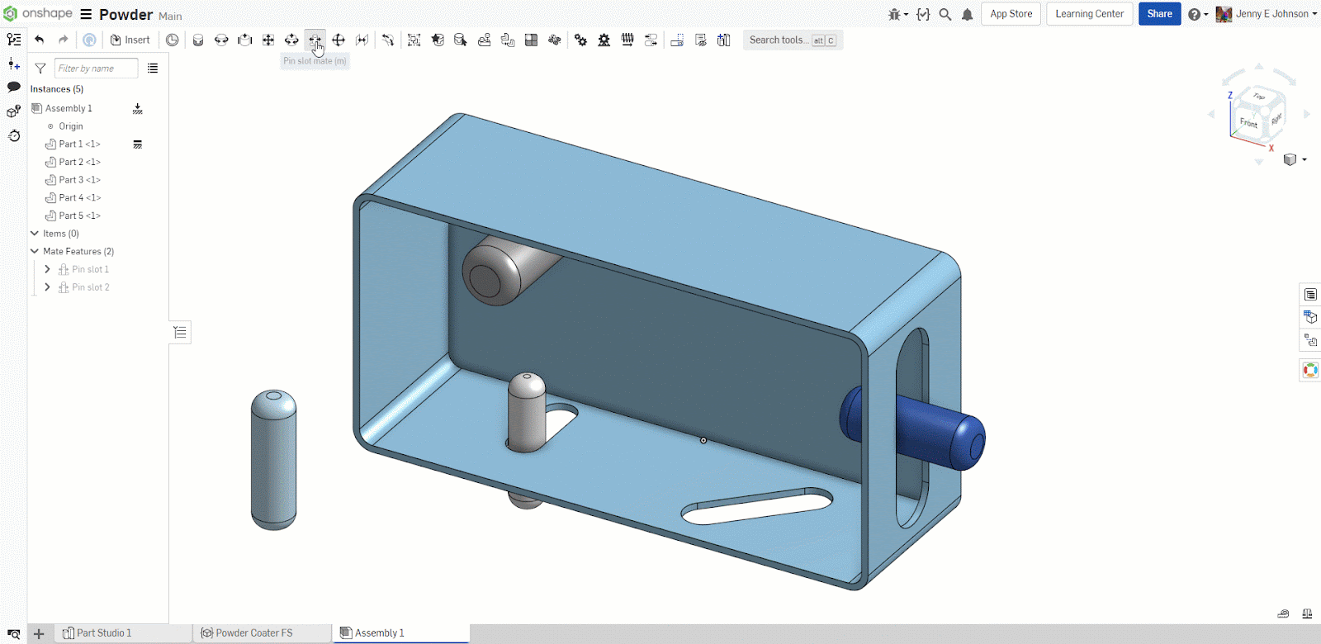Click the Undo arrow in toolbar
The height and width of the screenshot is (644, 1321).
(40, 40)
